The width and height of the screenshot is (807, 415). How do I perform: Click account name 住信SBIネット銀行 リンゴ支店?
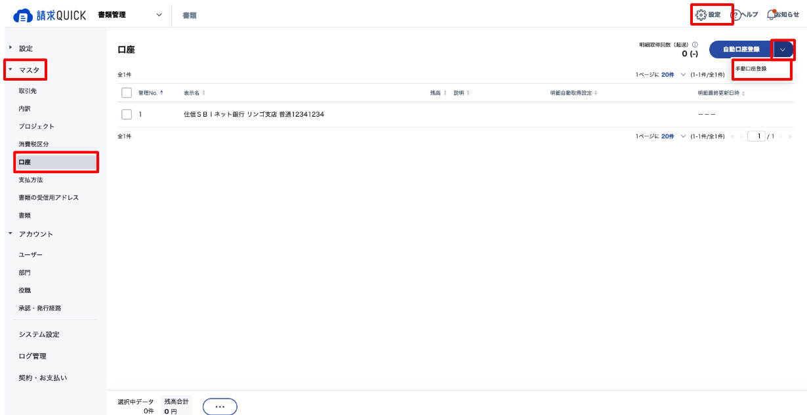click(x=254, y=115)
